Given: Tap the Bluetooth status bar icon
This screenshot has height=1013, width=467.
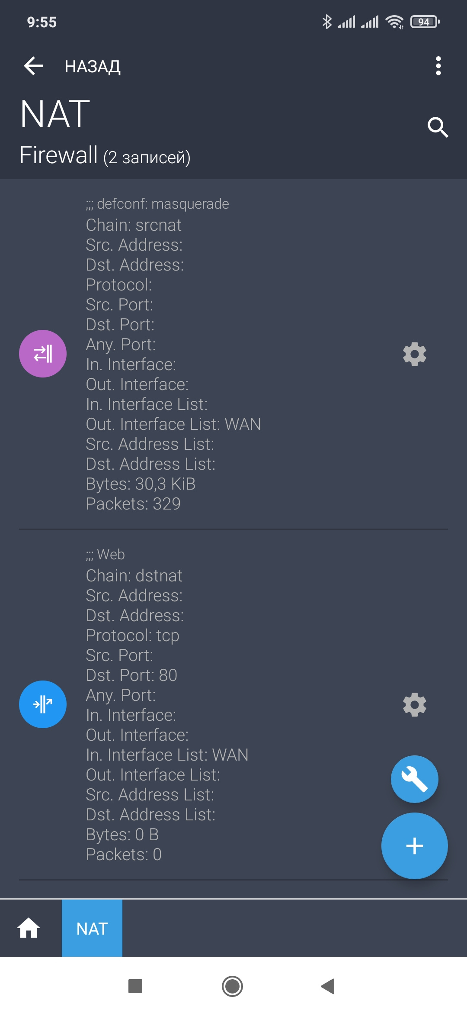Looking at the screenshot, I should point(327,22).
